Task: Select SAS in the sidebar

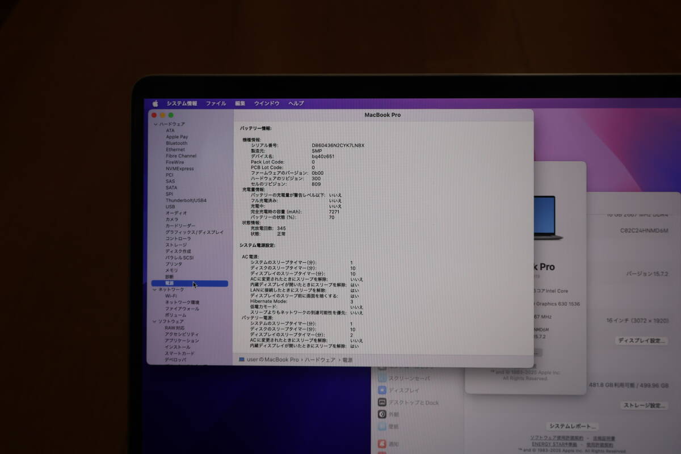Action: pyautogui.click(x=170, y=181)
